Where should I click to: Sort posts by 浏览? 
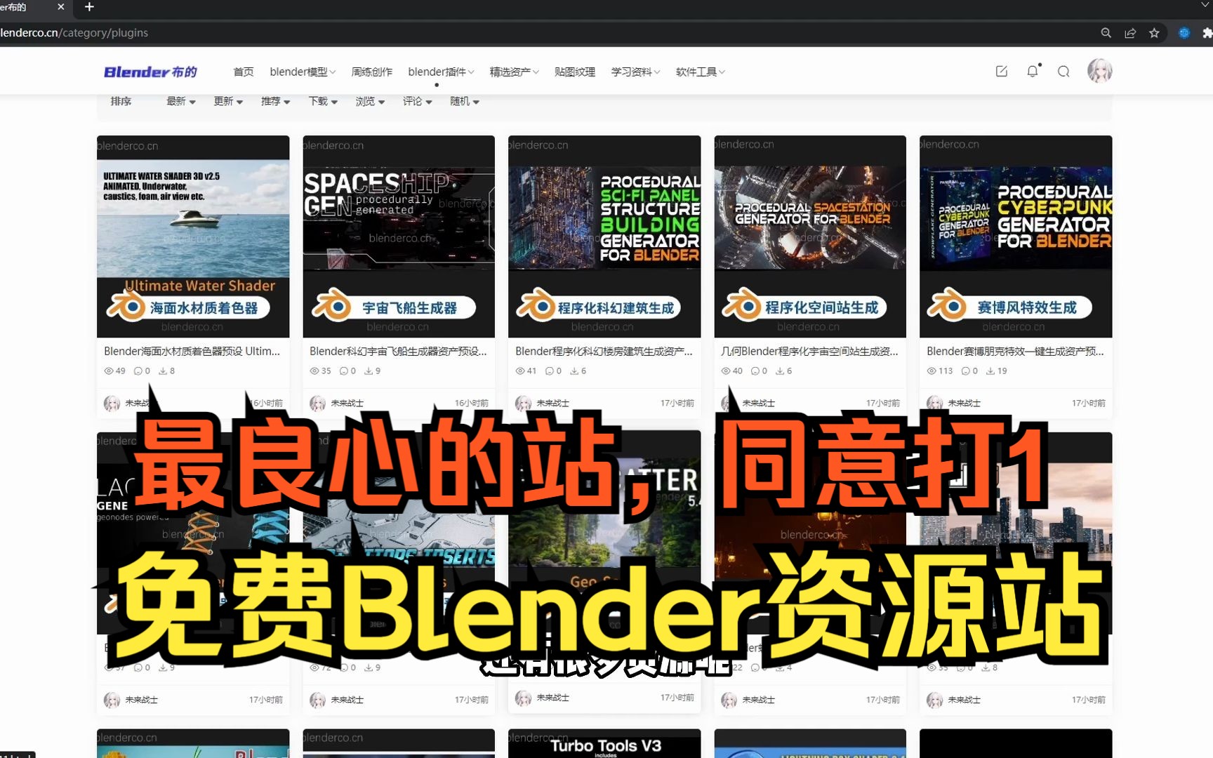pos(370,102)
